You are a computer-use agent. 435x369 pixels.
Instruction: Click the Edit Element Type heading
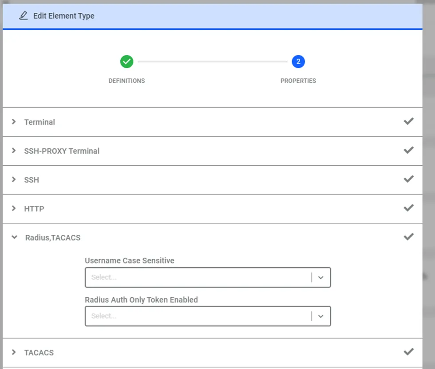point(63,16)
